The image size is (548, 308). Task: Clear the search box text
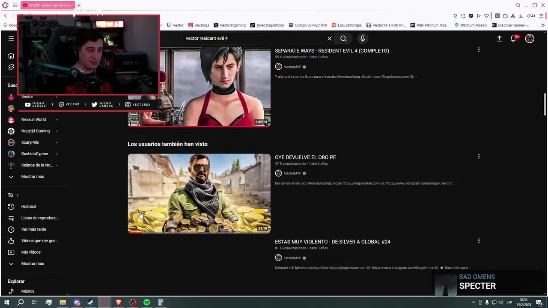(330, 38)
